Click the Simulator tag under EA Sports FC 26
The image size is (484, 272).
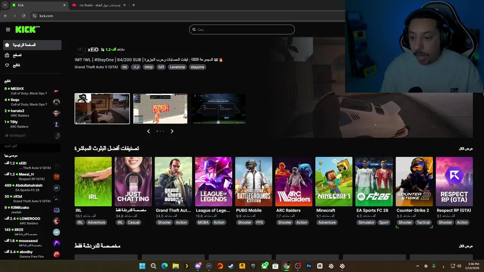tap(366, 223)
